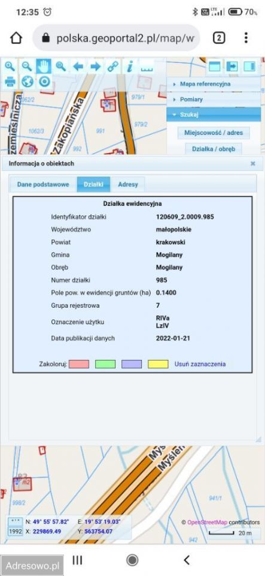Toggle degrees coordinate format button
265x576 pixels.
(15, 521)
